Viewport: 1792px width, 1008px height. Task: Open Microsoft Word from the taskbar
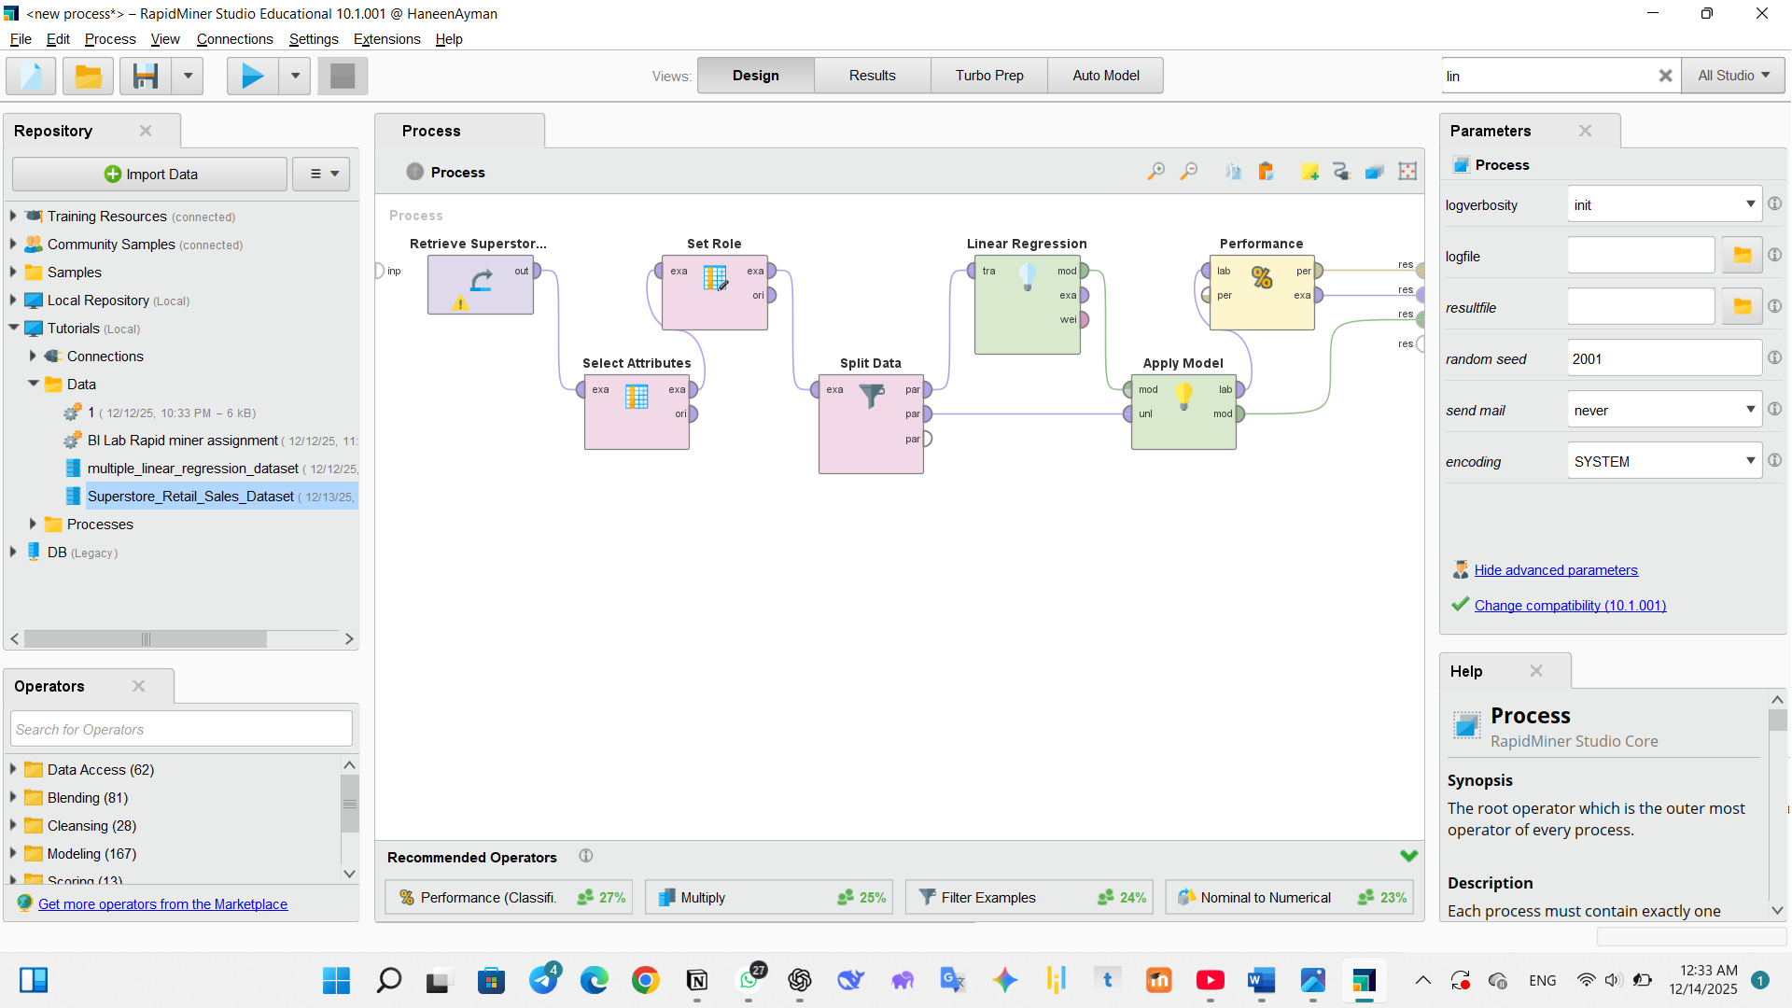pos(1261,980)
